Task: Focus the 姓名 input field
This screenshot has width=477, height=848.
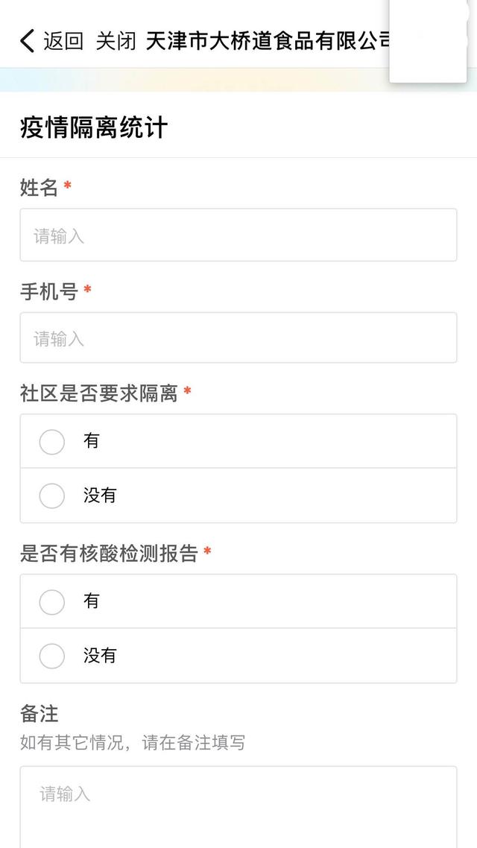Action: coord(238,235)
